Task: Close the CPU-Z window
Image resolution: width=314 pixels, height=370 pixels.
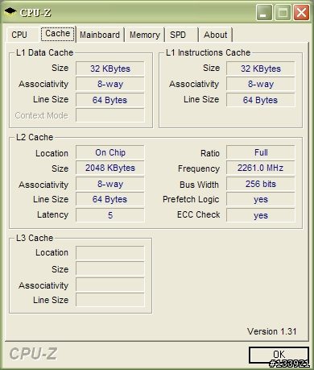Action: (x=301, y=13)
